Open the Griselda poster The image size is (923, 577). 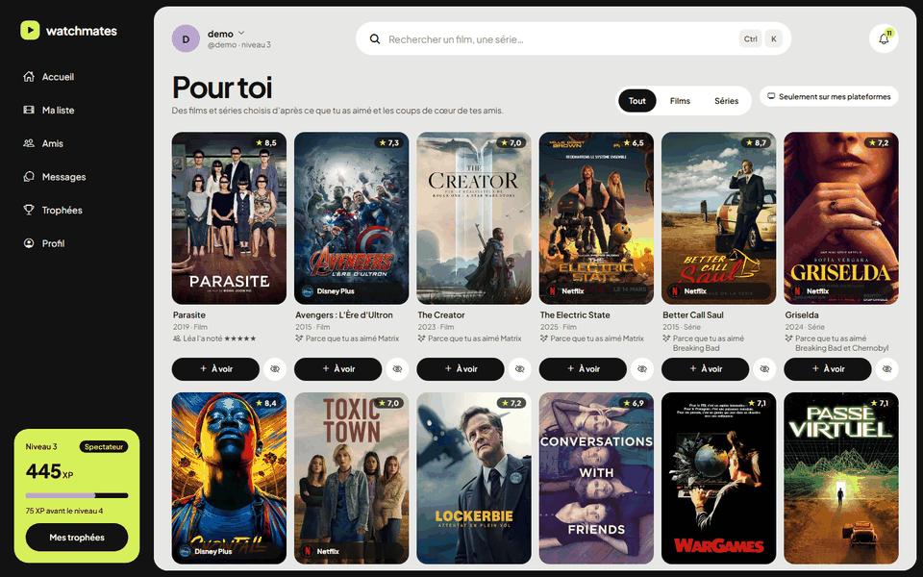click(841, 218)
